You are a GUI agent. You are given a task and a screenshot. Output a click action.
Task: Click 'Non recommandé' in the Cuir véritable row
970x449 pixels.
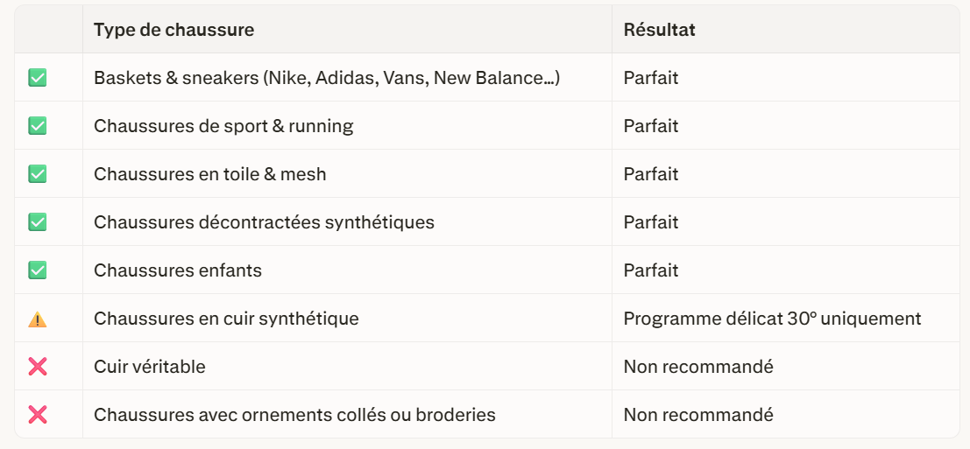pyautogui.click(x=698, y=367)
